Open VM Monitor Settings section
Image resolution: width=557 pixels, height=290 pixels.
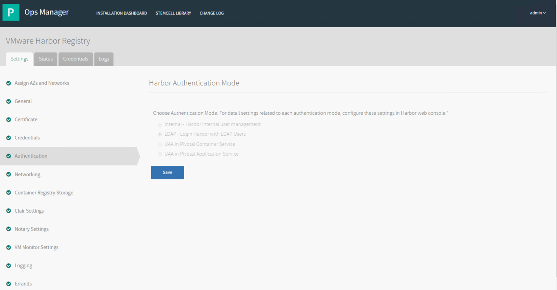(36, 247)
